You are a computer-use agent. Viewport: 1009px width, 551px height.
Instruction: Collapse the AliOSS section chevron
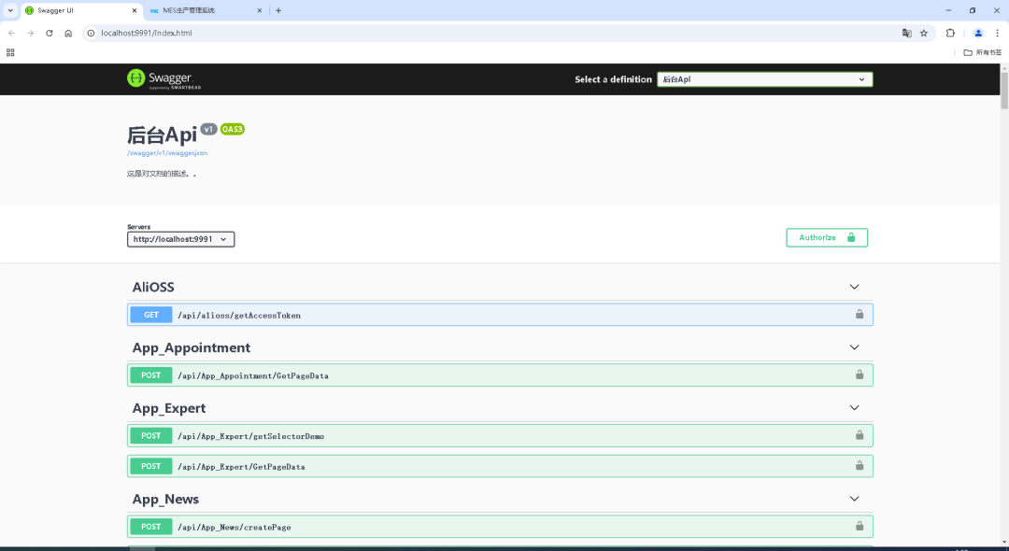[854, 287]
